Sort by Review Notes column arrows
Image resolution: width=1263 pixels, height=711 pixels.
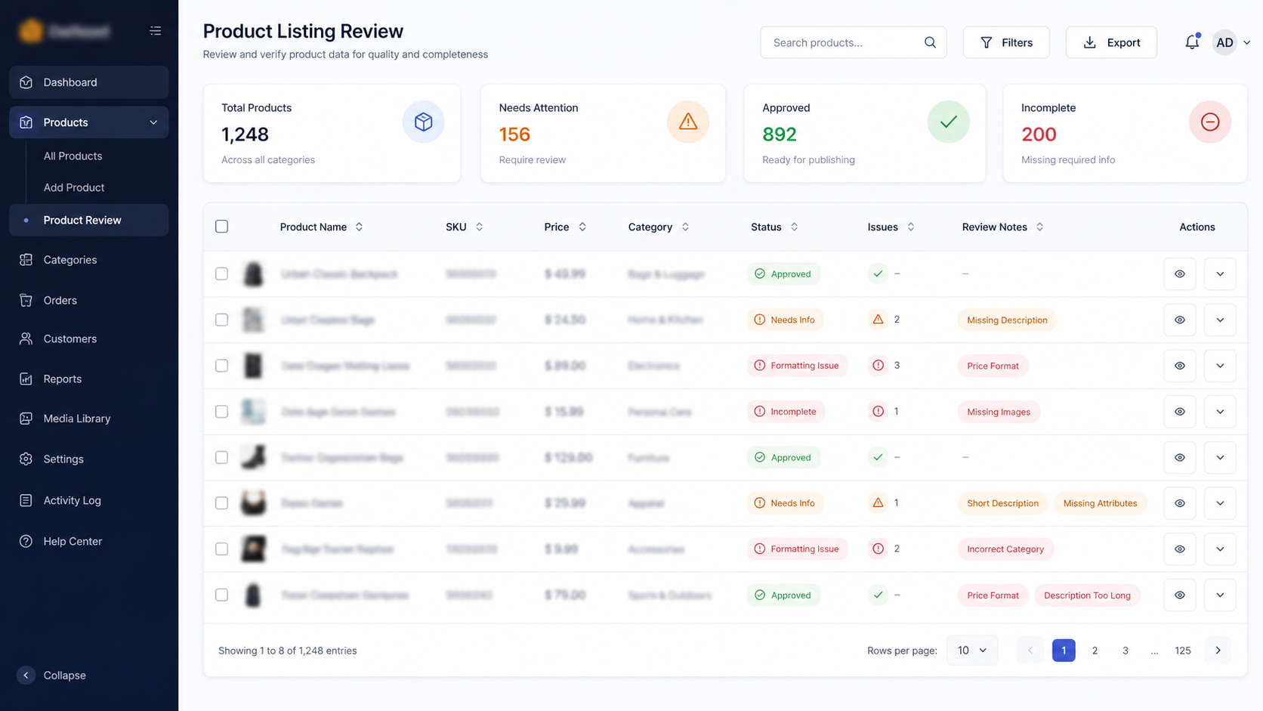tap(1039, 227)
